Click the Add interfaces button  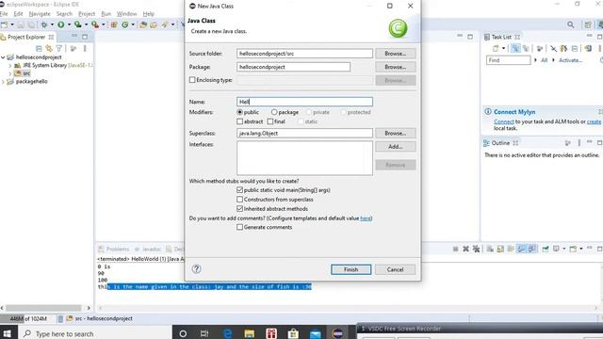[x=396, y=147]
